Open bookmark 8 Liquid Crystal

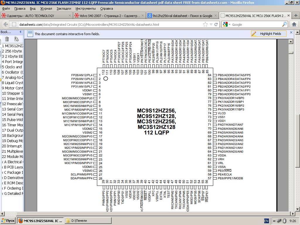(x=12, y=83)
